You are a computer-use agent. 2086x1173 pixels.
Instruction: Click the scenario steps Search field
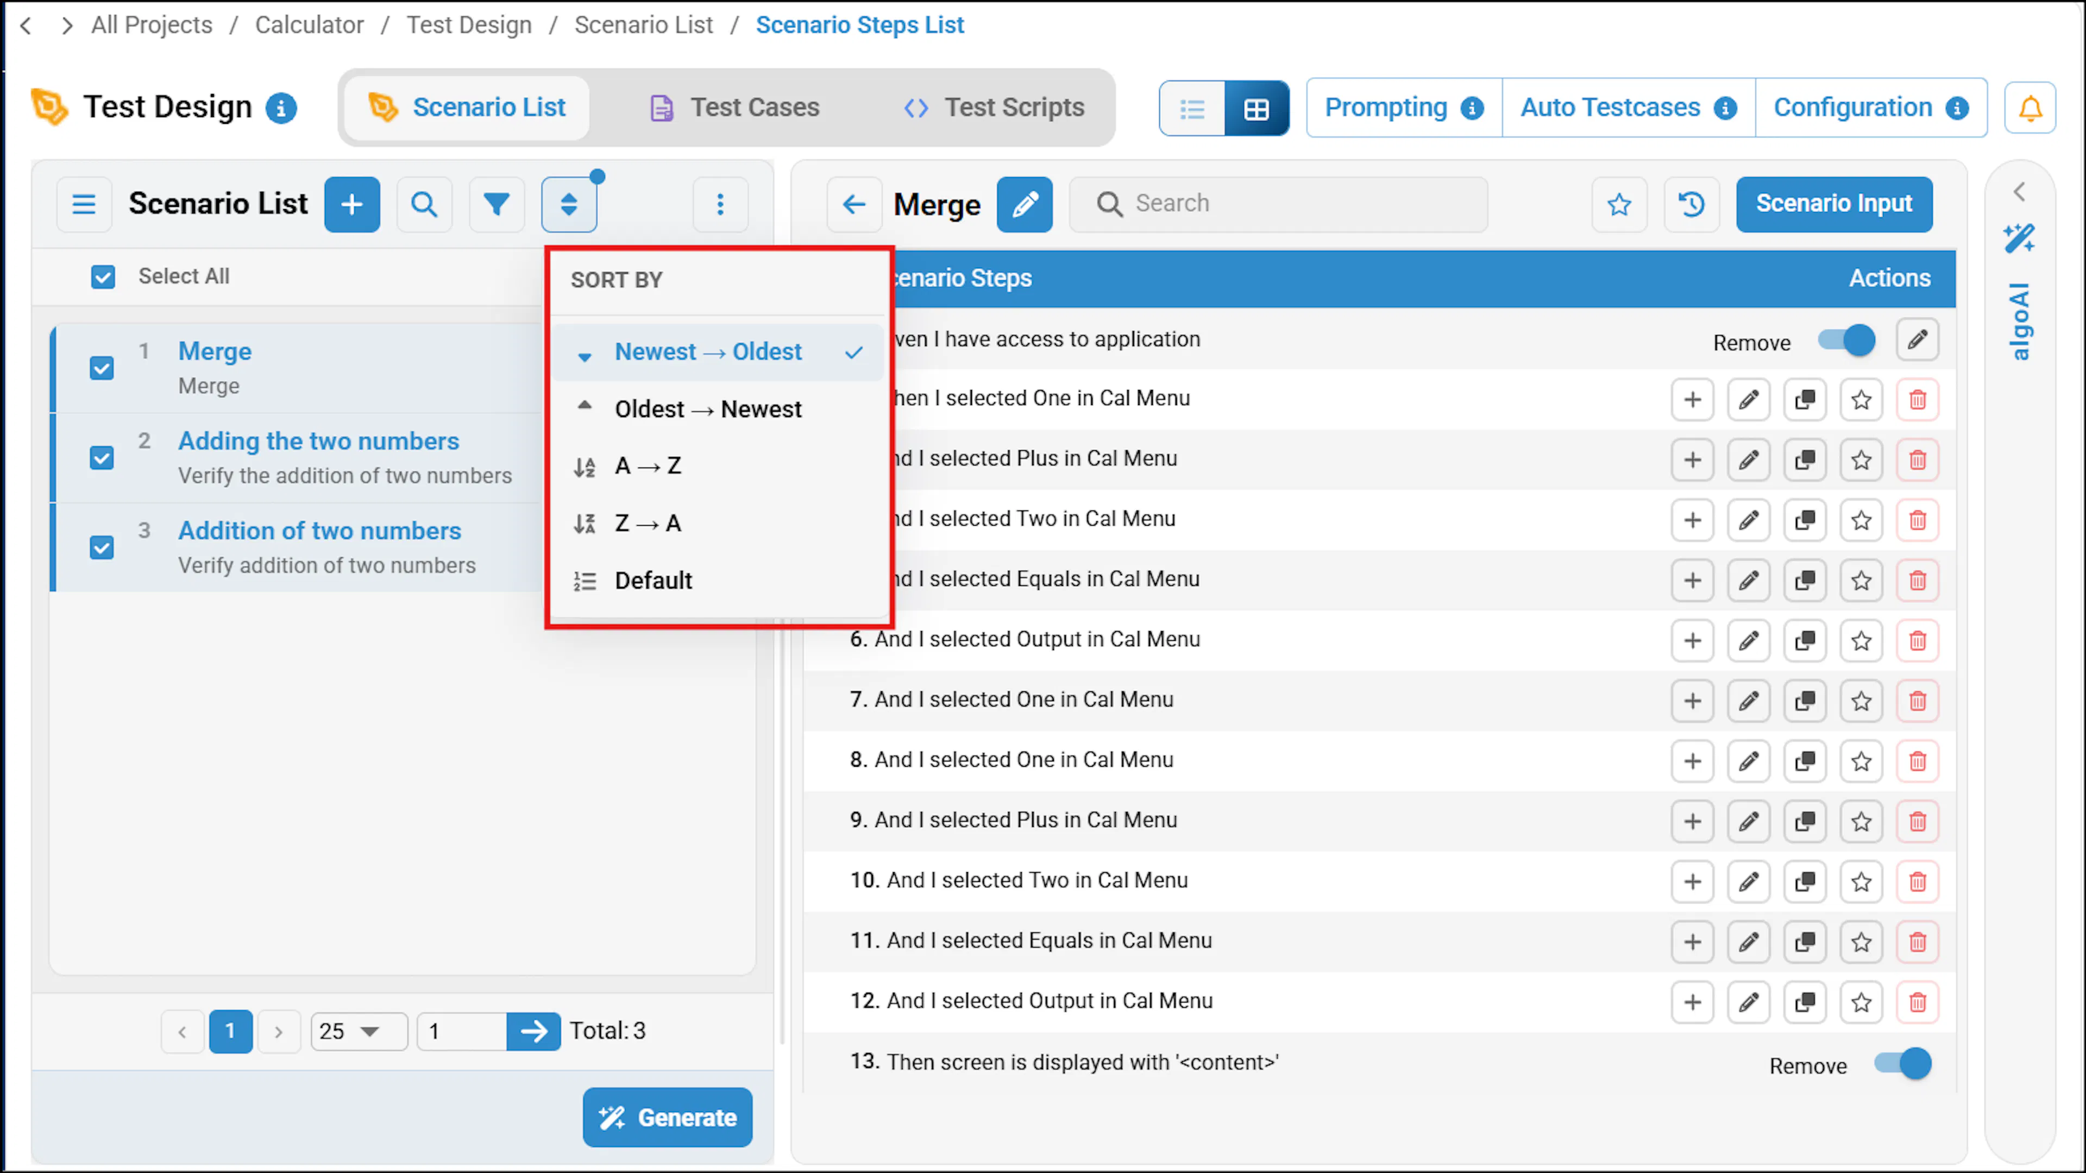click(1278, 204)
